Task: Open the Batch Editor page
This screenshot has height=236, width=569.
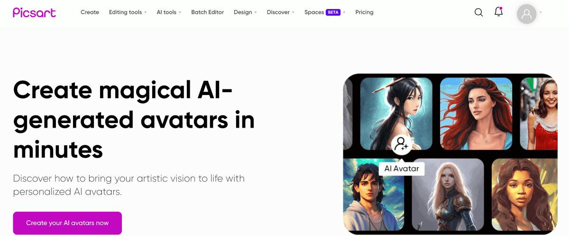Action: (207, 12)
